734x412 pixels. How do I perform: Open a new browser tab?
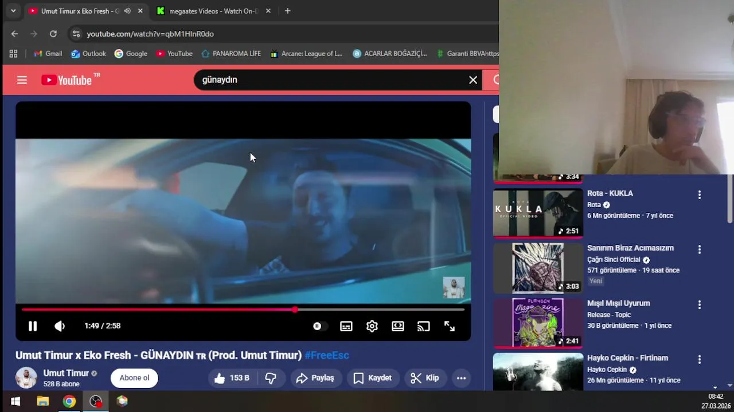point(287,11)
